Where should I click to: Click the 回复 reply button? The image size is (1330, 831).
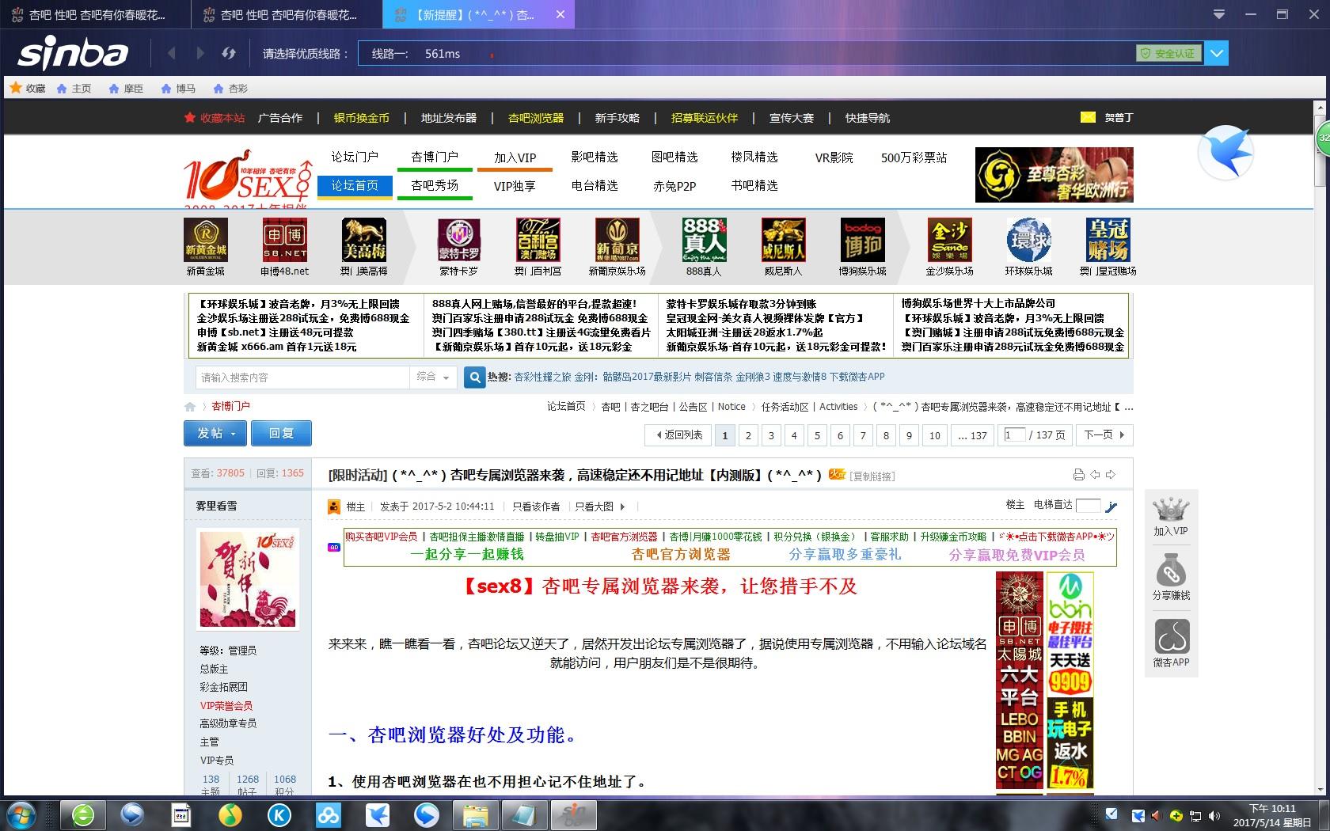click(x=281, y=434)
